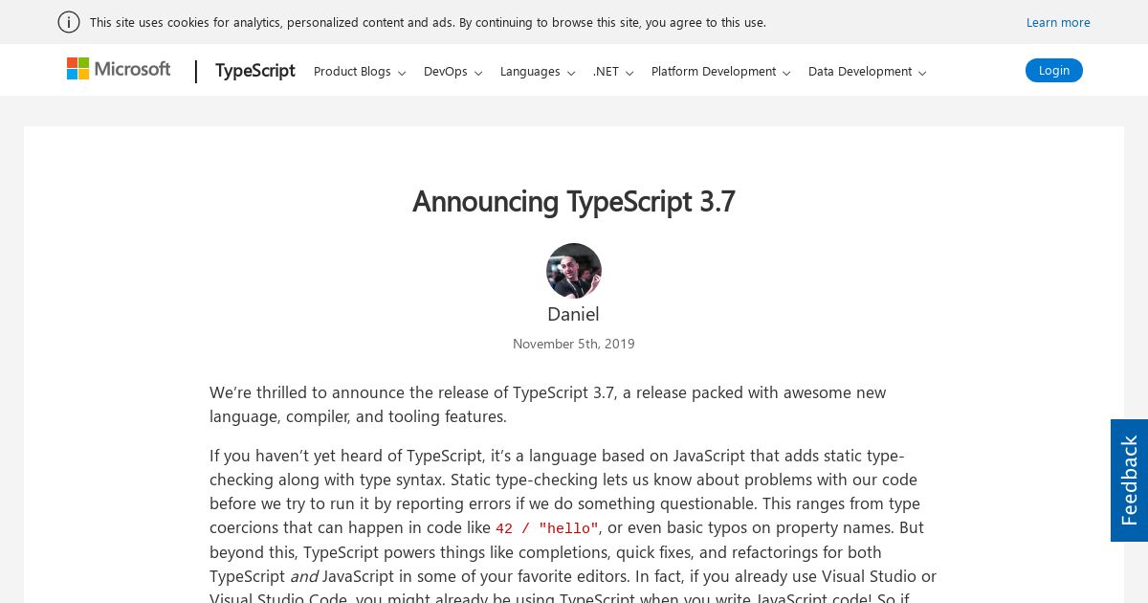Click the Login button
1148x603 pixels.
pyautogui.click(x=1054, y=70)
